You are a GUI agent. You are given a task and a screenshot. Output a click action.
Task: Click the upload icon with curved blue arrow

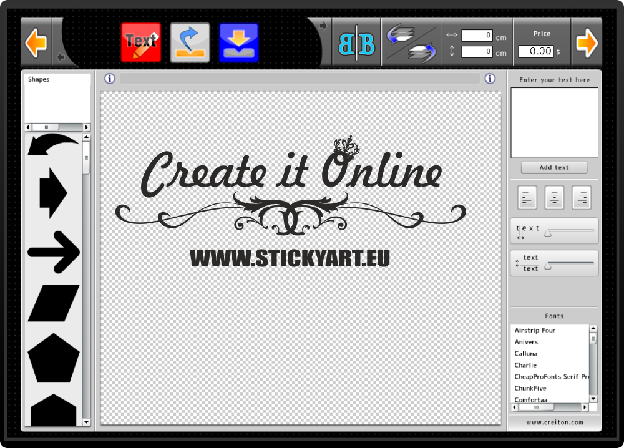click(x=190, y=42)
